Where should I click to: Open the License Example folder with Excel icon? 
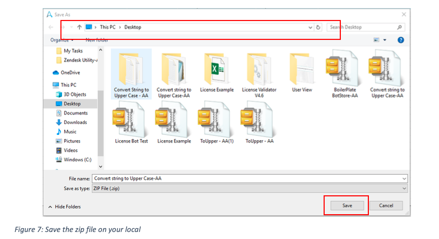coord(217,73)
